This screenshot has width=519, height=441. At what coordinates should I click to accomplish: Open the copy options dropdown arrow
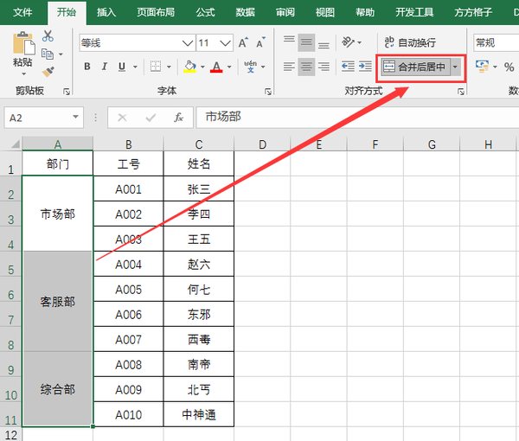click(61, 54)
